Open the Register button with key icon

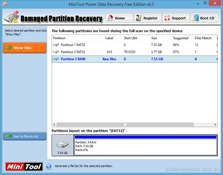coord(148,18)
